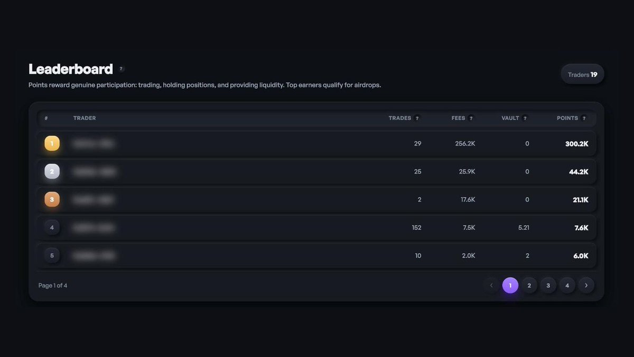
Task: Open the blurred trader name in rank 1 row
Action: pyautogui.click(x=94, y=143)
